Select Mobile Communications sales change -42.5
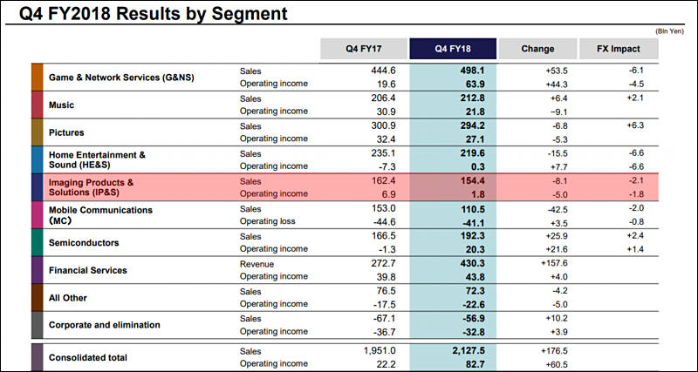Image resolution: width=698 pixels, height=372 pixels. [x=558, y=208]
